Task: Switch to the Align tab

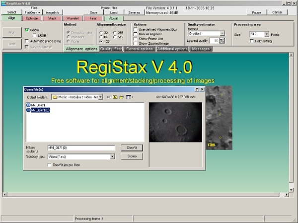Action: pos(11,18)
